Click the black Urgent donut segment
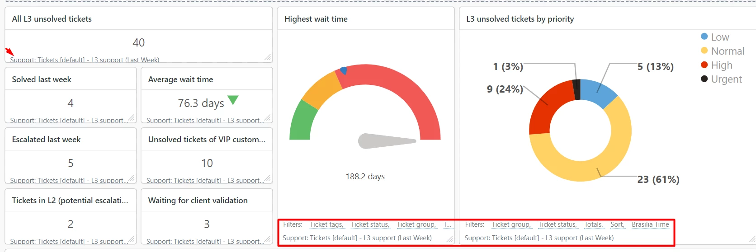This screenshot has width=756, height=252. pos(576,89)
